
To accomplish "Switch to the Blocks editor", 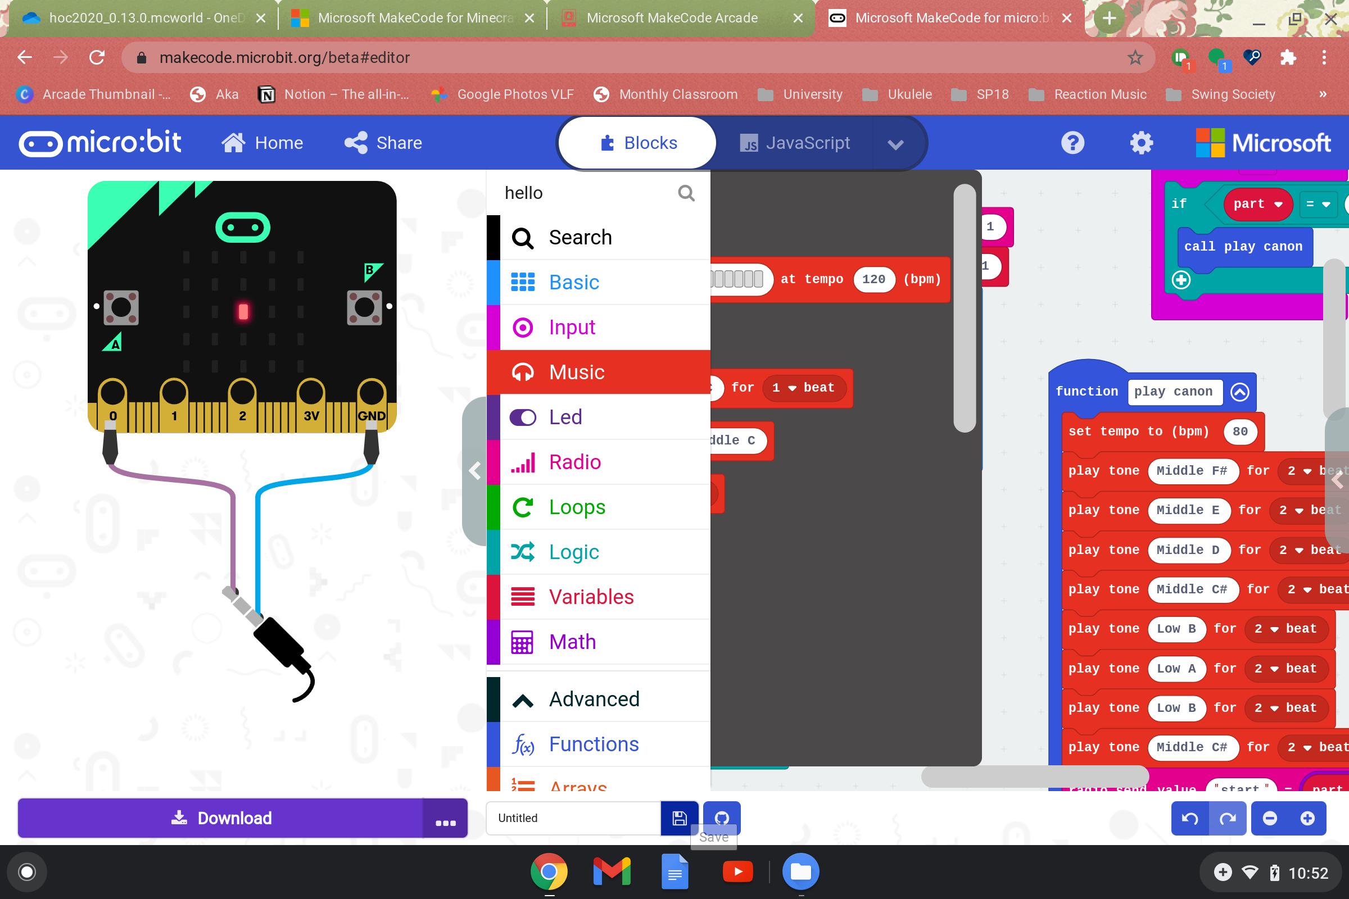I will 637,143.
